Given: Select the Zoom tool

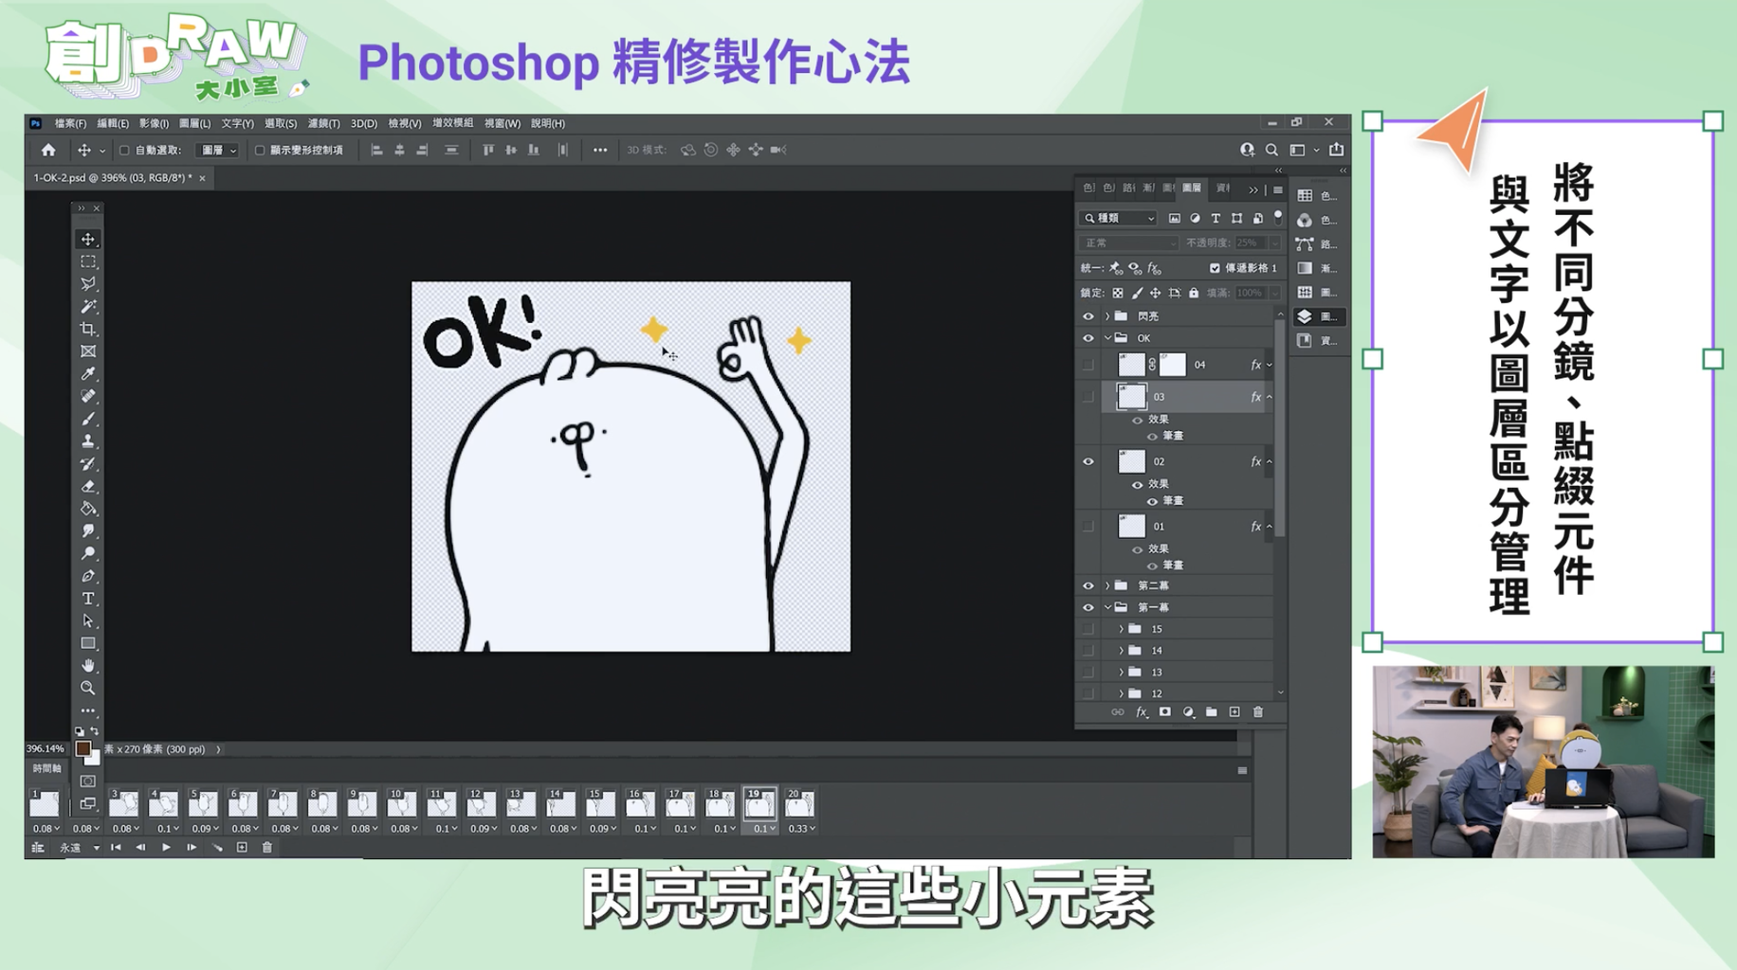Looking at the screenshot, I should [x=88, y=689].
